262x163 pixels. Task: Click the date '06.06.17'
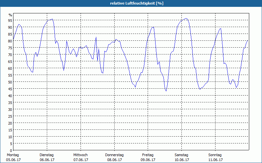(x=47, y=160)
